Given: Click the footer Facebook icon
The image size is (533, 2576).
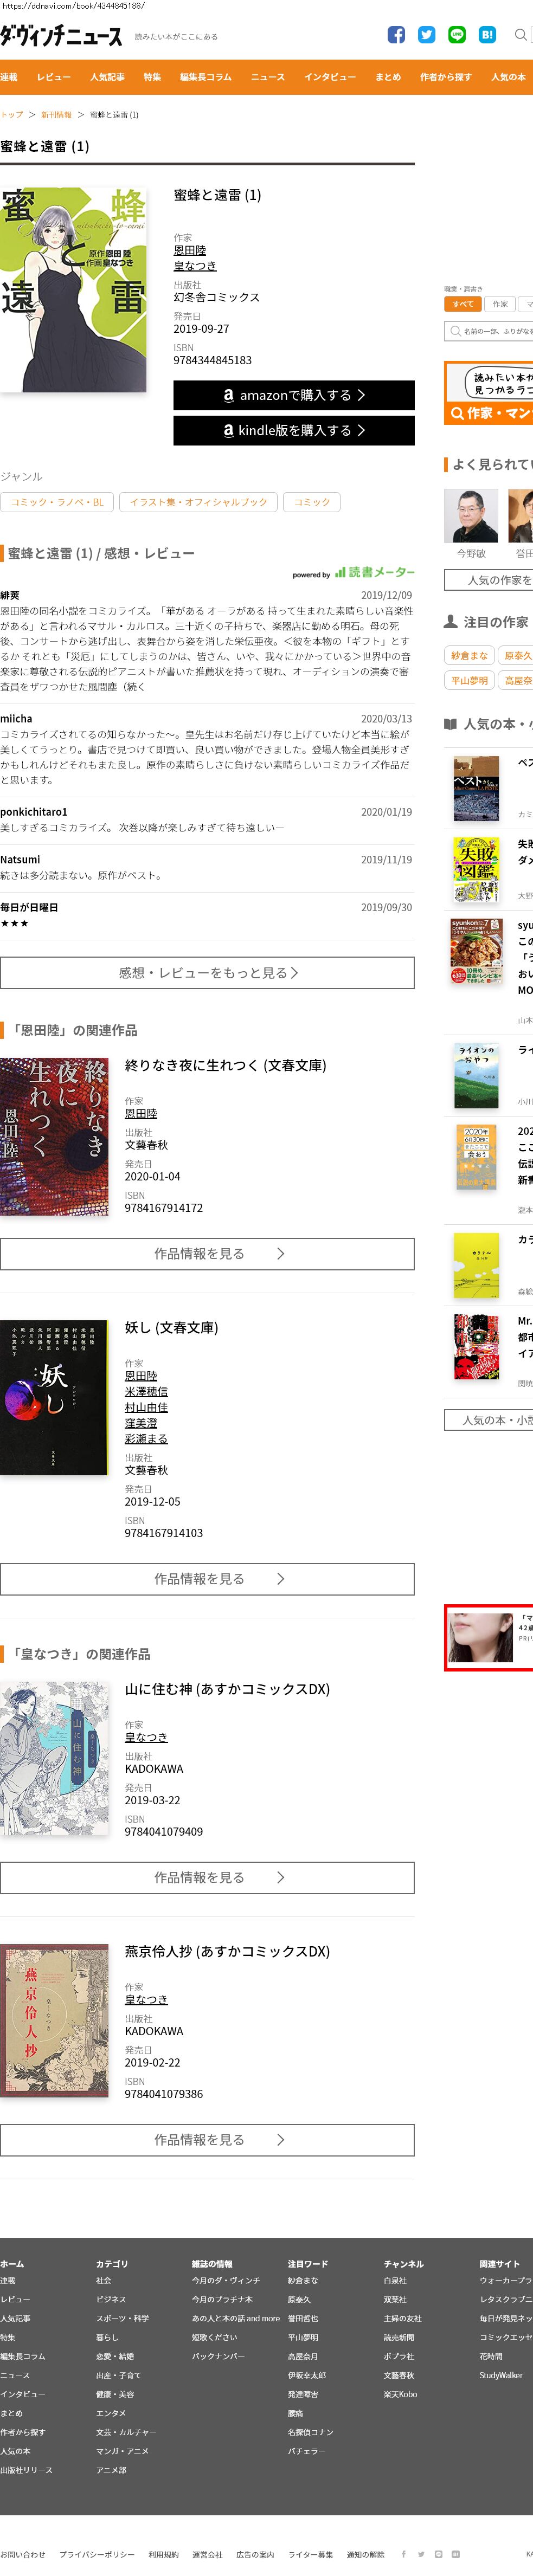Looking at the screenshot, I should (404, 2553).
